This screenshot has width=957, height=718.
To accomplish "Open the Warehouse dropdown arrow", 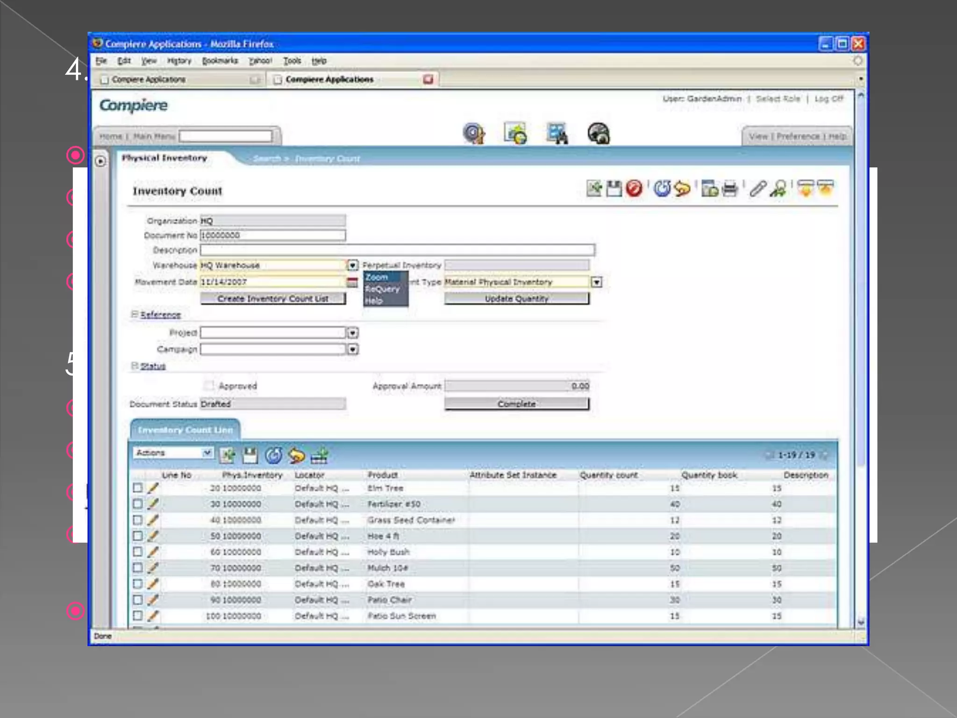I will pyautogui.click(x=353, y=265).
